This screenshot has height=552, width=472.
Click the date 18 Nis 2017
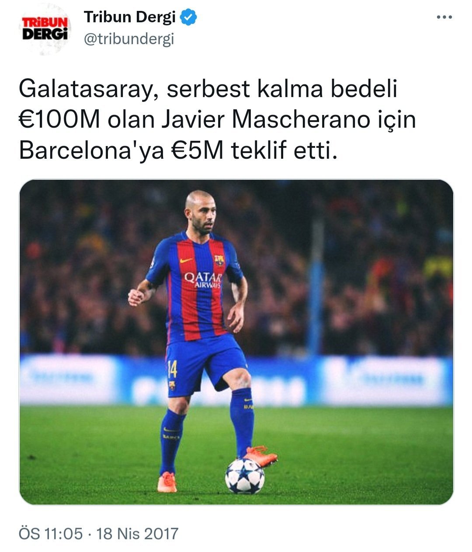click(137, 534)
